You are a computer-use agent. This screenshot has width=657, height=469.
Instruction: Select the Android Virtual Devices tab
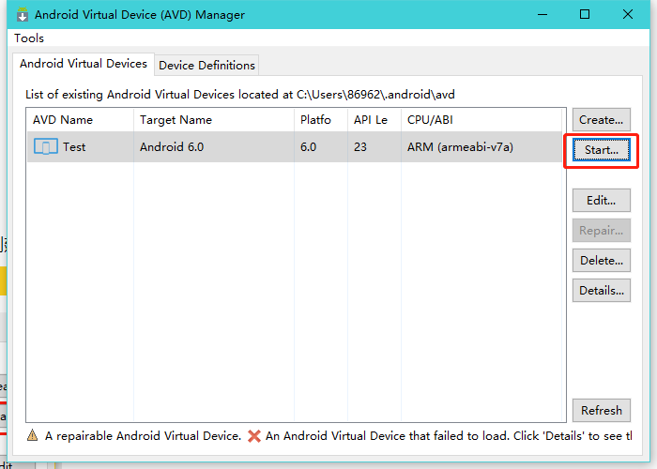point(84,64)
